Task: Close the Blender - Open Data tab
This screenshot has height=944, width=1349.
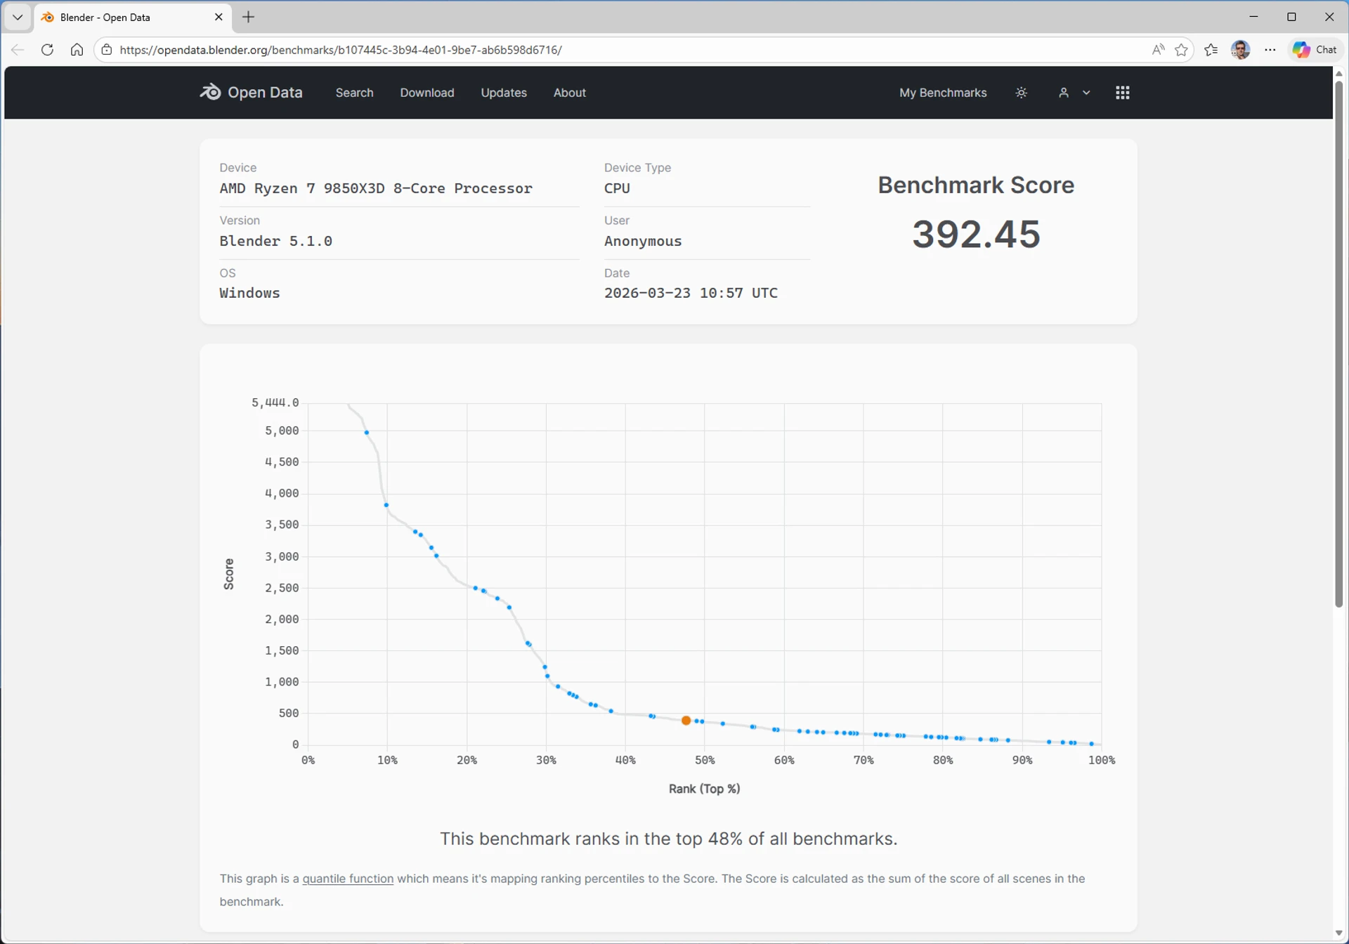Action: click(219, 18)
